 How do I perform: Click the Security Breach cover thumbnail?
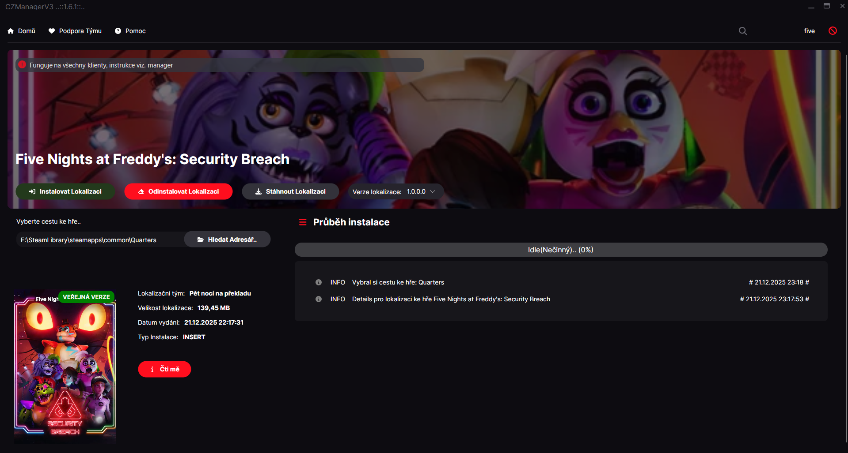(65, 366)
